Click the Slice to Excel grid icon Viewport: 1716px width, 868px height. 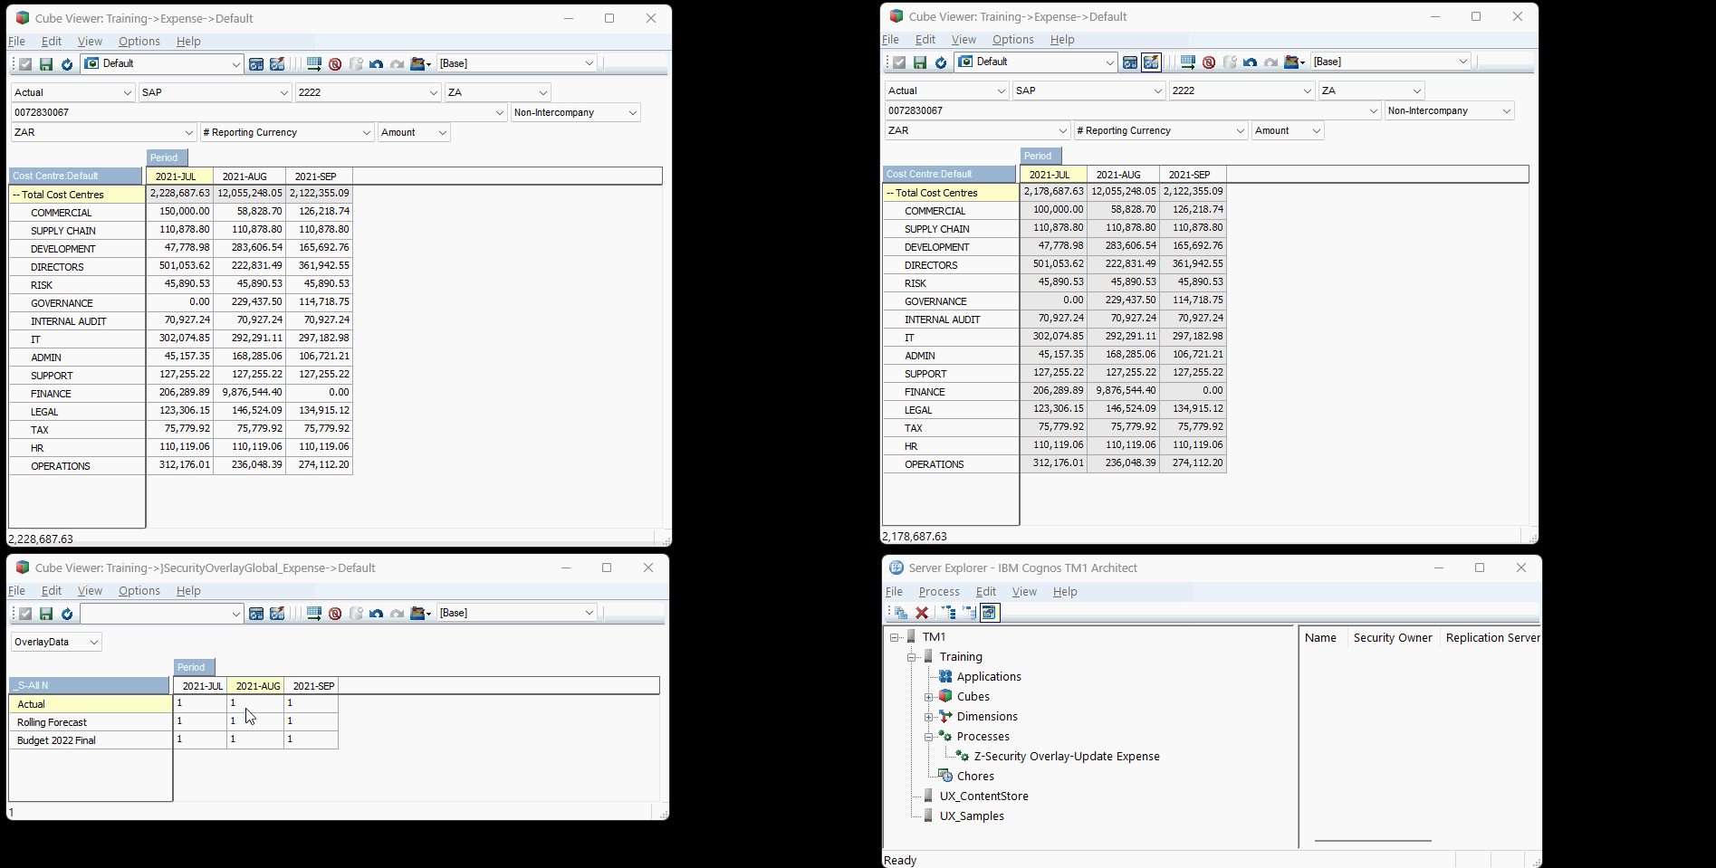point(313,63)
